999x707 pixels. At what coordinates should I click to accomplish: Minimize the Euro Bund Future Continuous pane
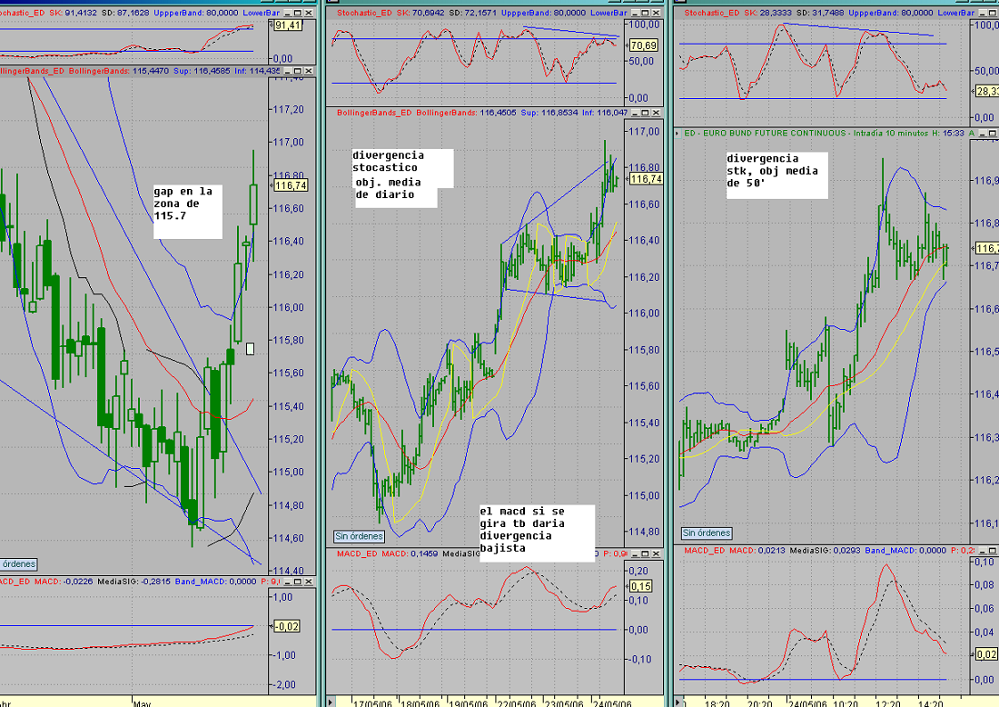pyautogui.click(x=982, y=134)
